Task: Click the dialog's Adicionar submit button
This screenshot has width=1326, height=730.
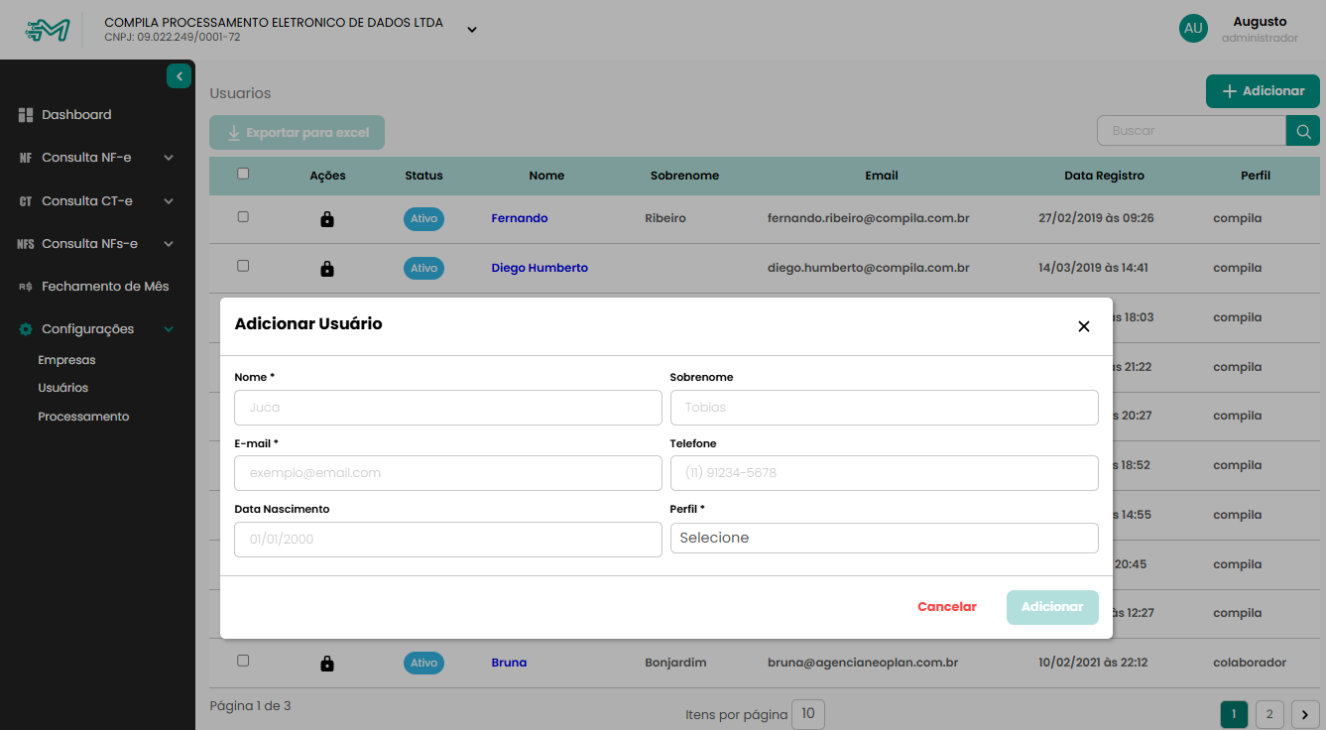Action: [1052, 607]
